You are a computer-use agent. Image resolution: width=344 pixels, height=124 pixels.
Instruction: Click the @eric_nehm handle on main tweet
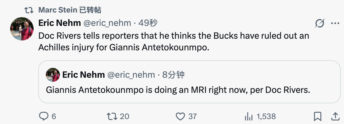[x=108, y=23]
